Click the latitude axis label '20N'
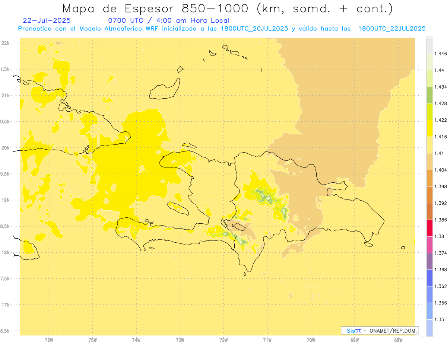 point(6,148)
